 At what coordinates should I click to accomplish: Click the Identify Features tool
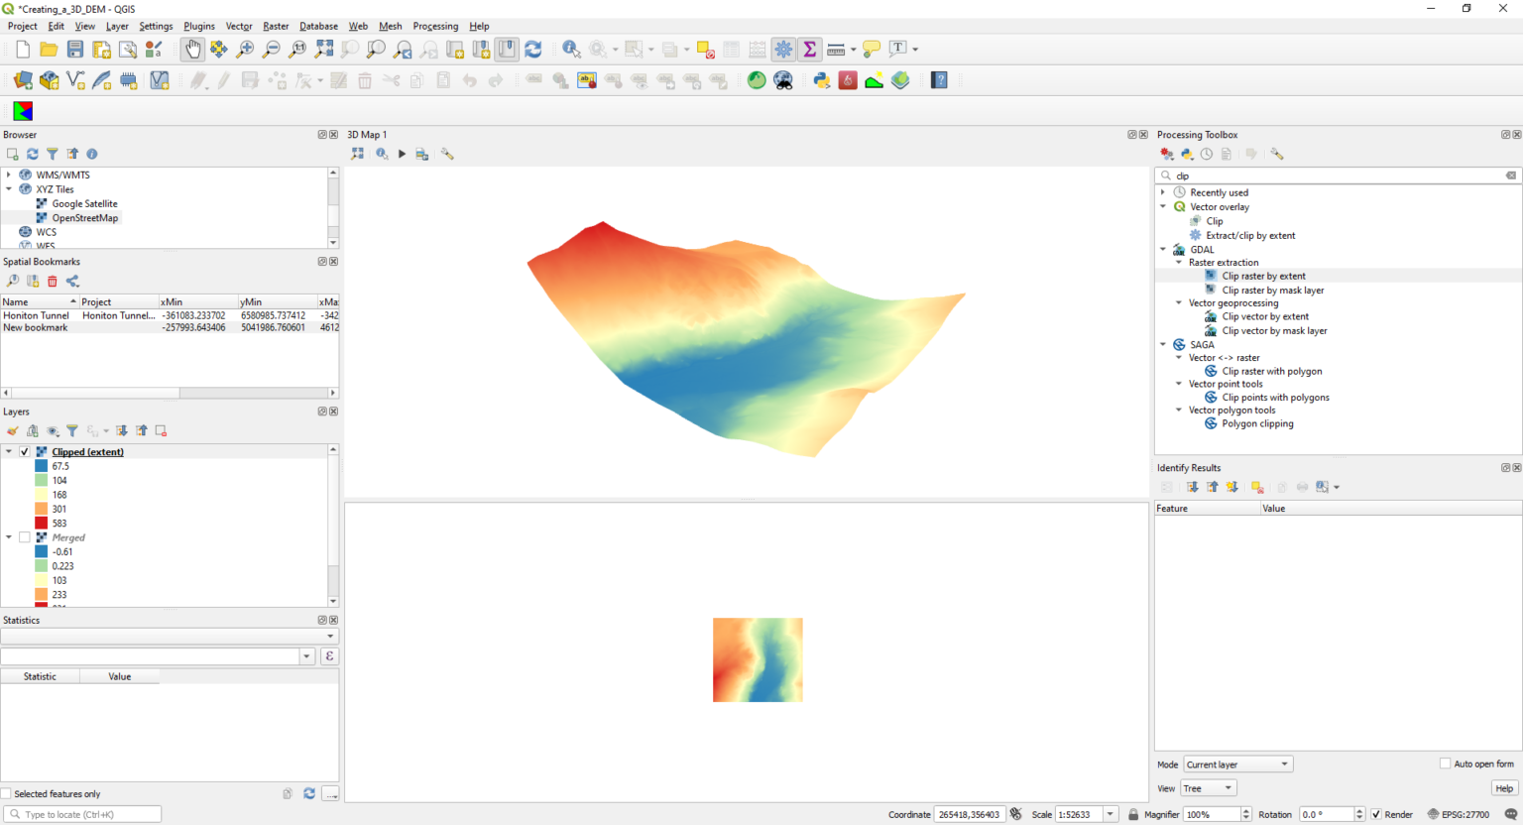[x=571, y=49]
